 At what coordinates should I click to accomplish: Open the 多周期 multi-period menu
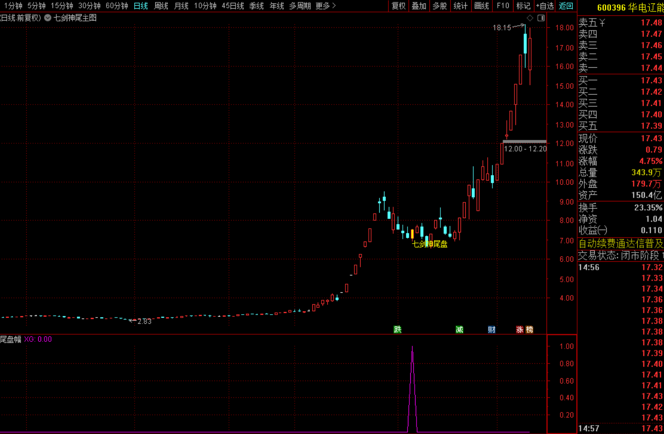(300, 6)
